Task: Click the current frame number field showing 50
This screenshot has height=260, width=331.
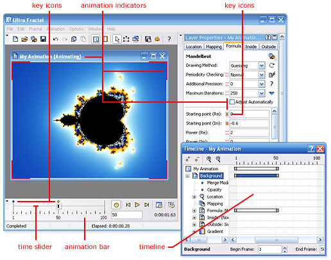Action: point(126,215)
